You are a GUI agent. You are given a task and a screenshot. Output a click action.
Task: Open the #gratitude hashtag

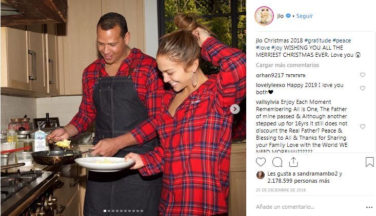[x=318, y=40]
